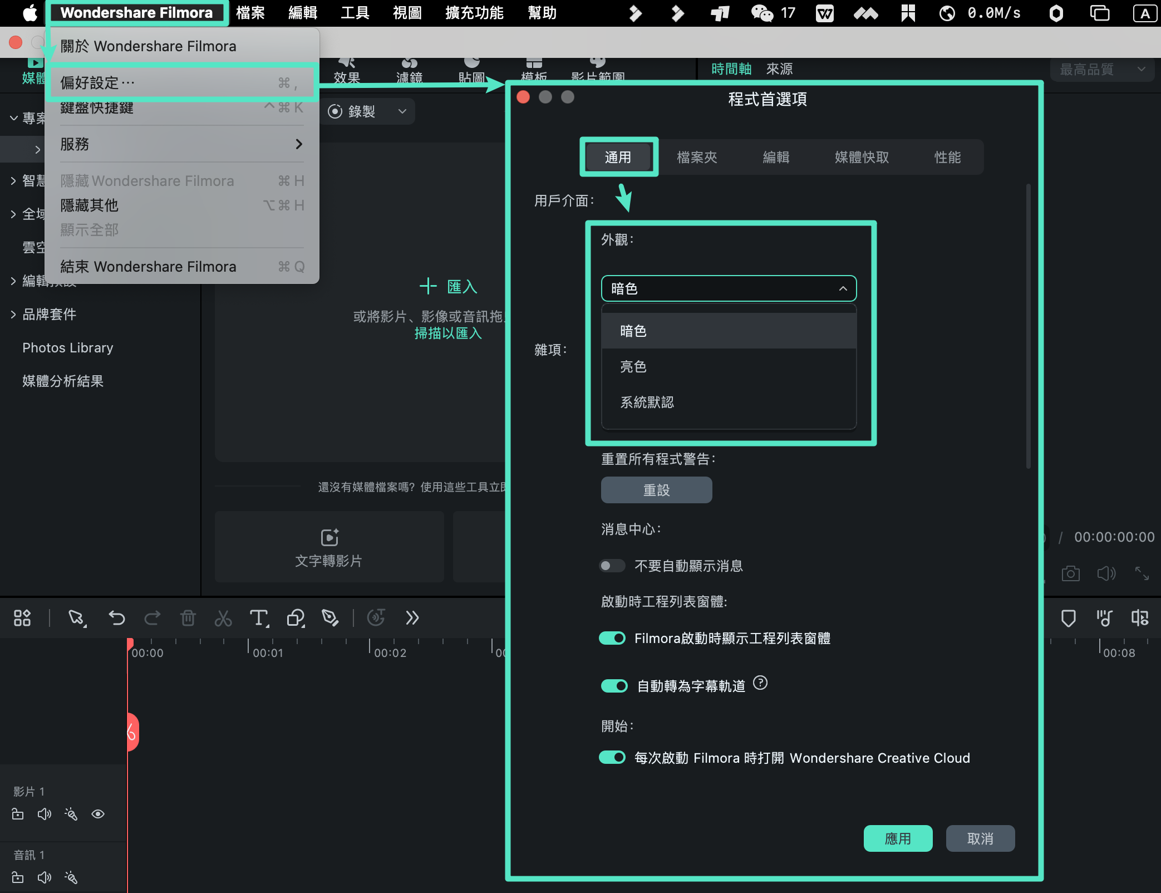
Task: Click the timeline split-view icon at far right
Action: click(x=1140, y=618)
